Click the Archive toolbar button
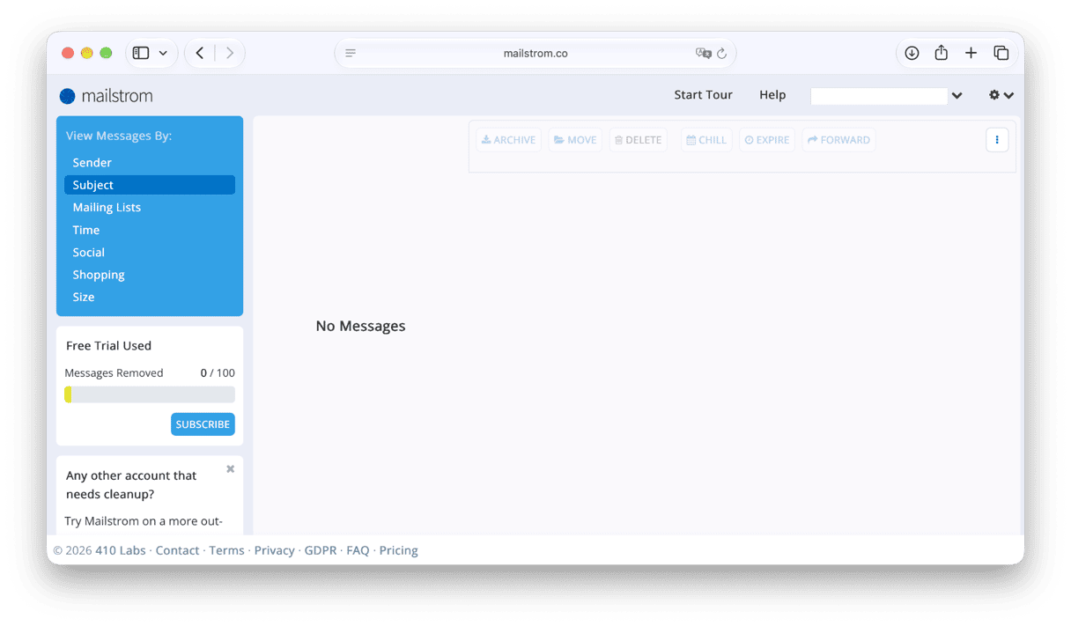 (x=508, y=140)
